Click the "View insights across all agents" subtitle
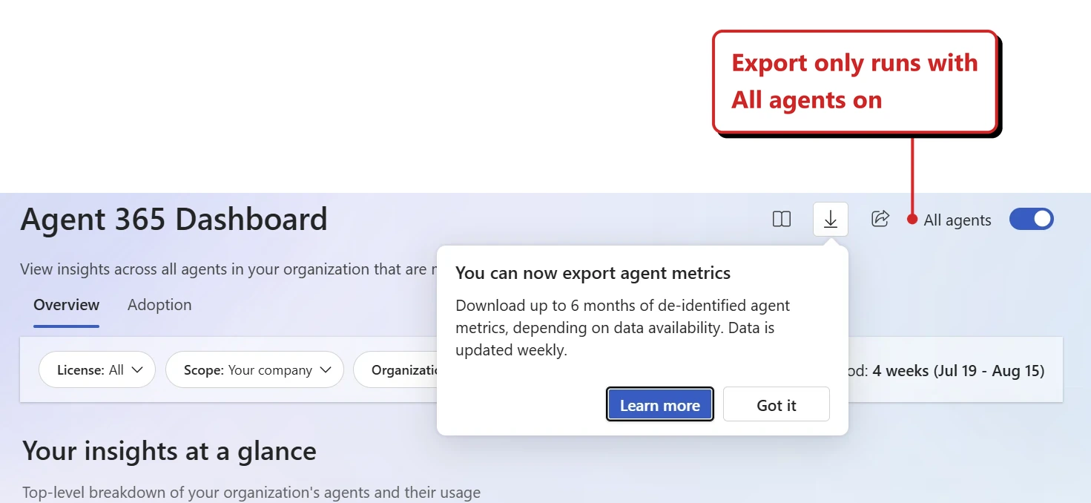This screenshot has width=1091, height=503. [x=228, y=269]
